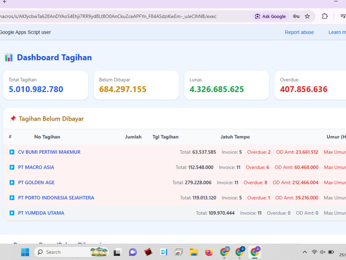Bookmark this page with the star icon

[307, 16]
